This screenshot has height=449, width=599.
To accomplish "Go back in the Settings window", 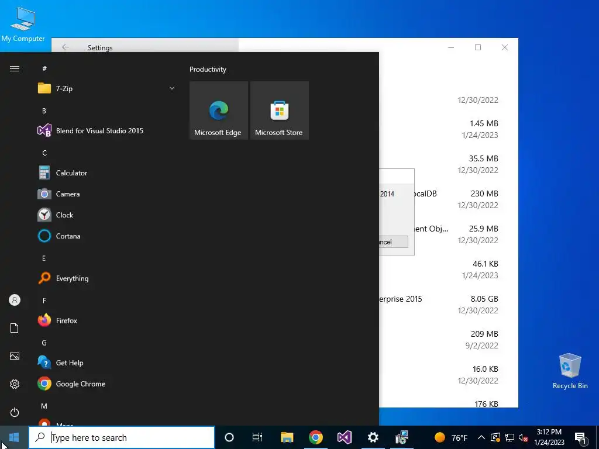I will (x=66, y=47).
